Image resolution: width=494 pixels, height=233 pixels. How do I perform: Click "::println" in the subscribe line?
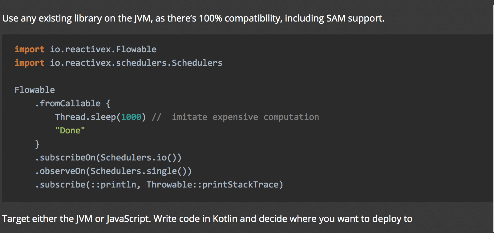click(x=113, y=184)
